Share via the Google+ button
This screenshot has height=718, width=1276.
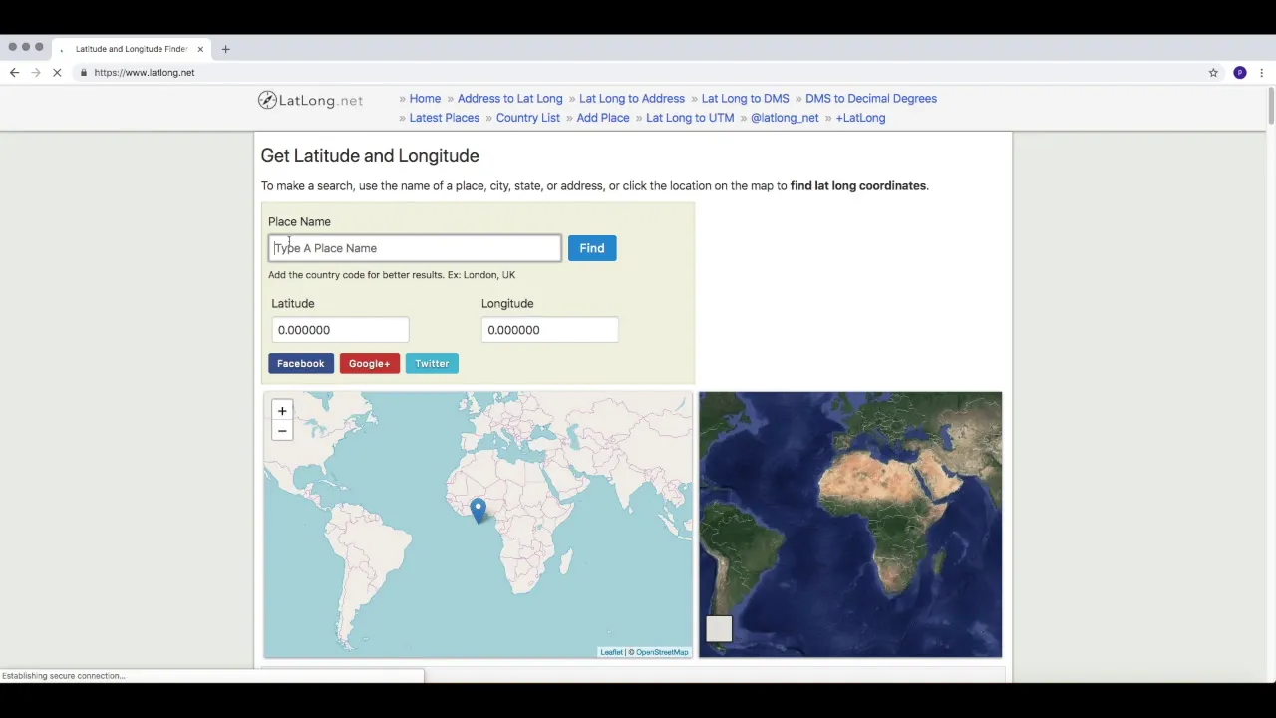coord(369,364)
